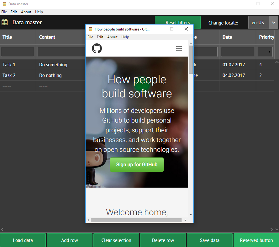Select the 01.02.2017 date cell

[x=238, y=64]
